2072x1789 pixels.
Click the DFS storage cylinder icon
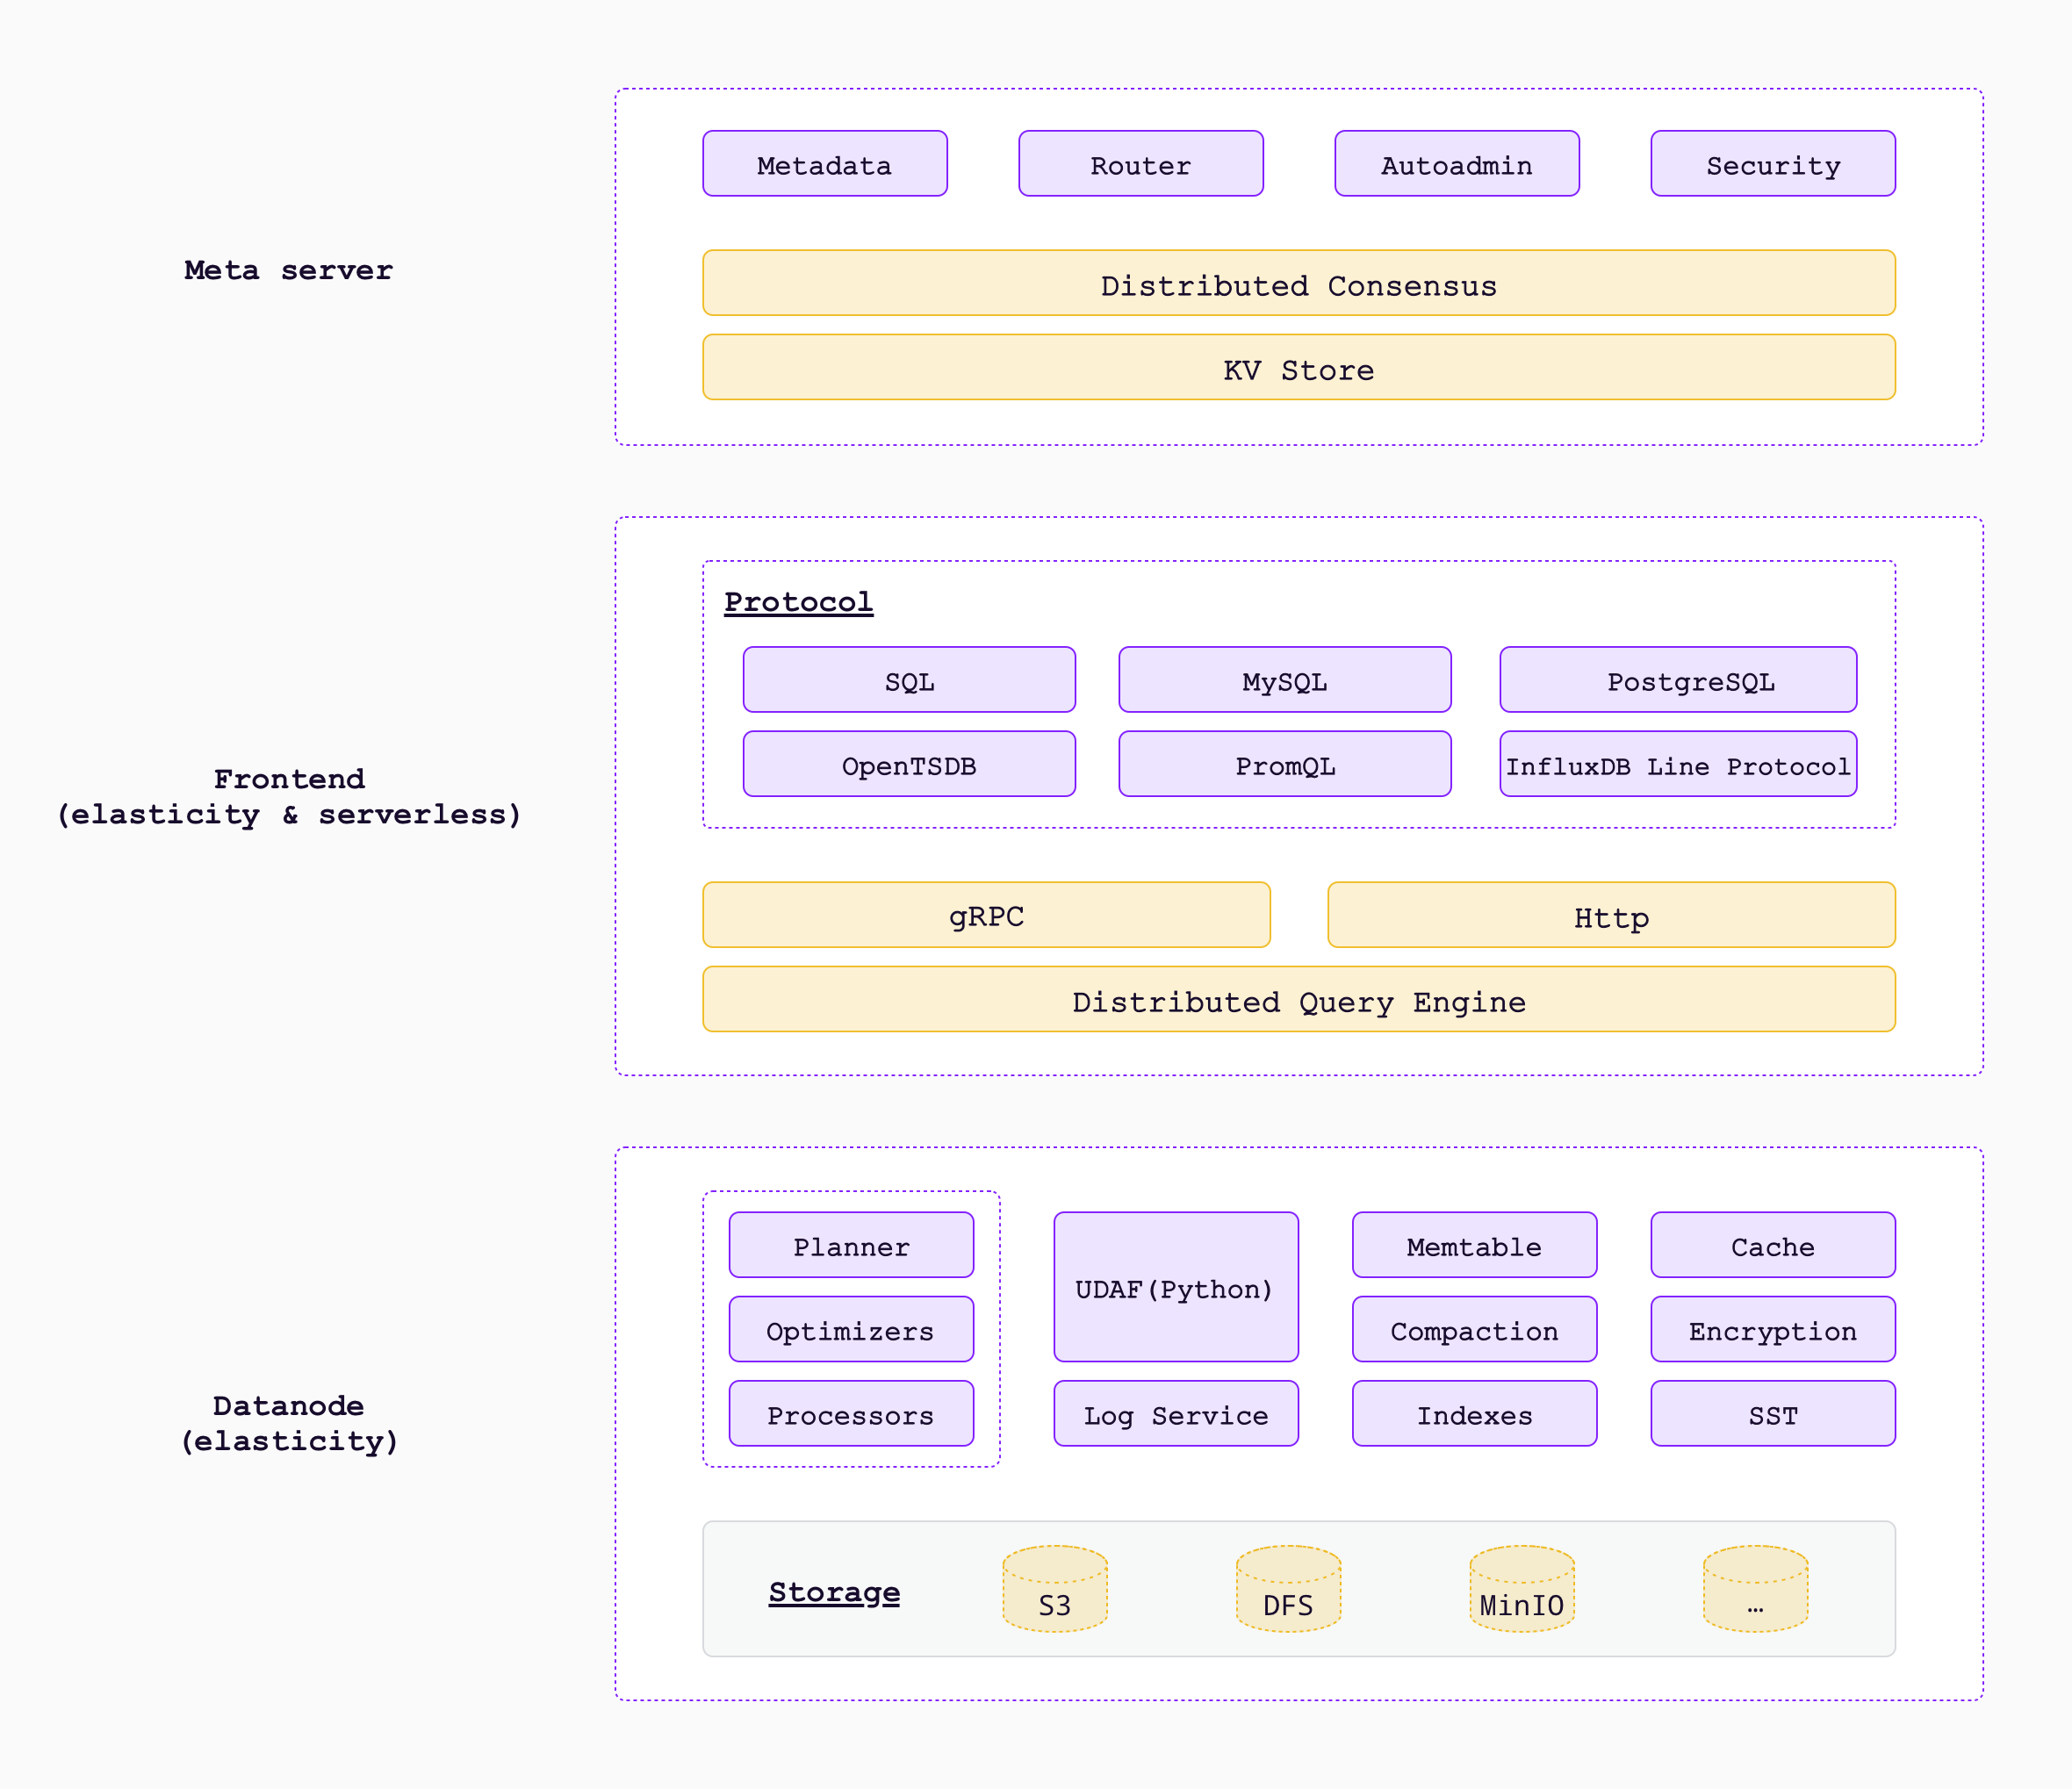(1288, 1589)
